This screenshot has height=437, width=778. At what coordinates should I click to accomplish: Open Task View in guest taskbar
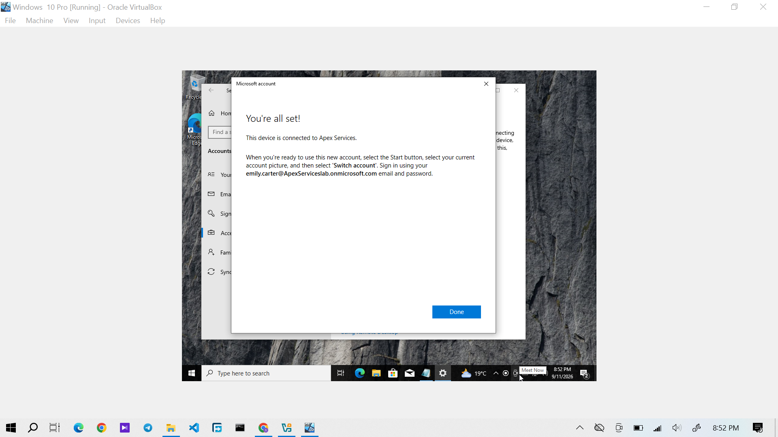[341, 373]
